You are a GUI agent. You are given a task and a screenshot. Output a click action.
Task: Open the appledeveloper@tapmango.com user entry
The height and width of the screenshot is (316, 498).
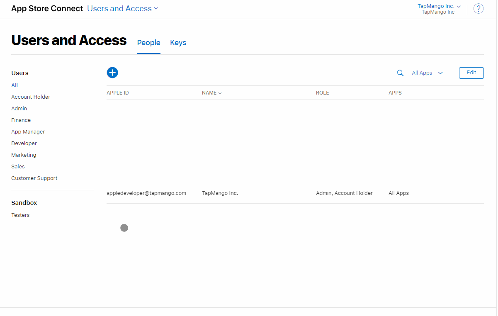(146, 193)
